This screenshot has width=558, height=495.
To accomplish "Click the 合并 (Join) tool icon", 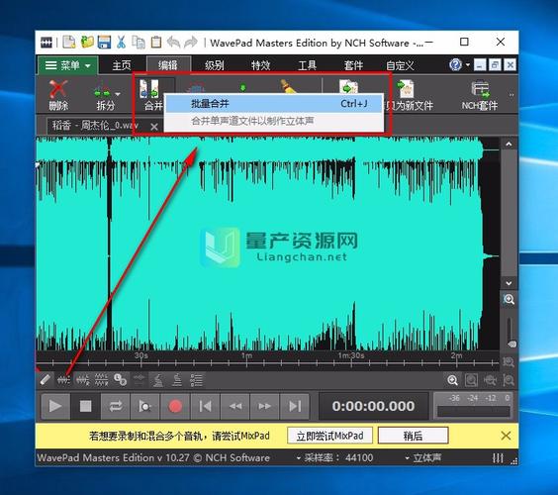I will tap(149, 88).
